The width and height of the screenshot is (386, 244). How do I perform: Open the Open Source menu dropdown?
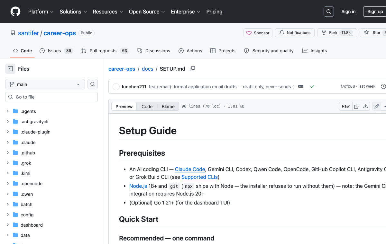147,12
